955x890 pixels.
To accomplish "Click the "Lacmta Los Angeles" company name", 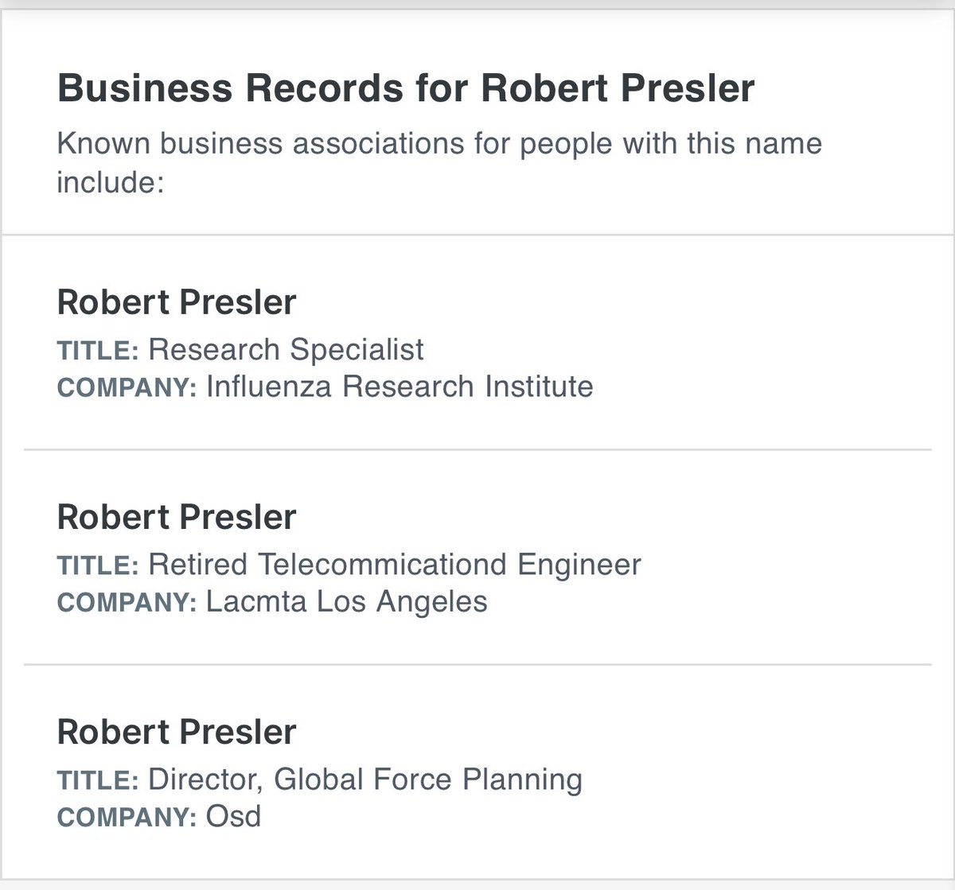I will click(x=346, y=601).
